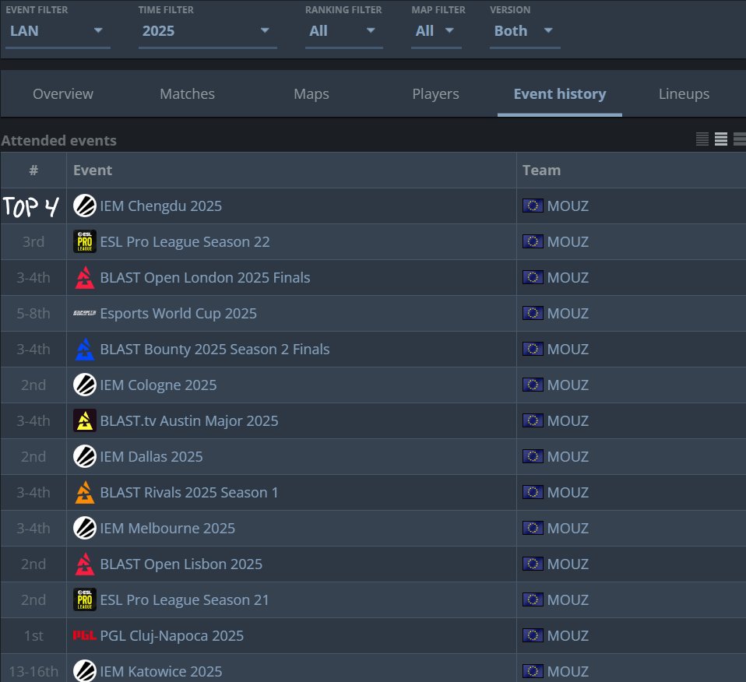The width and height of the screenshot is (746, 682).
Task: Open the IEM Chengdu 2025 event link
Action: (161, 206)
